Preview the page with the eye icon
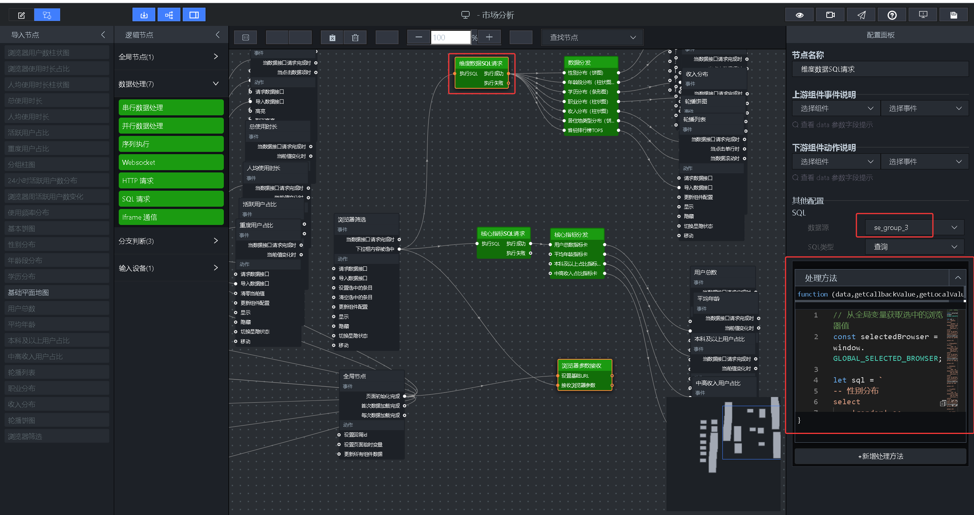This screenshot has width=974, height=515. pos(799,15)
